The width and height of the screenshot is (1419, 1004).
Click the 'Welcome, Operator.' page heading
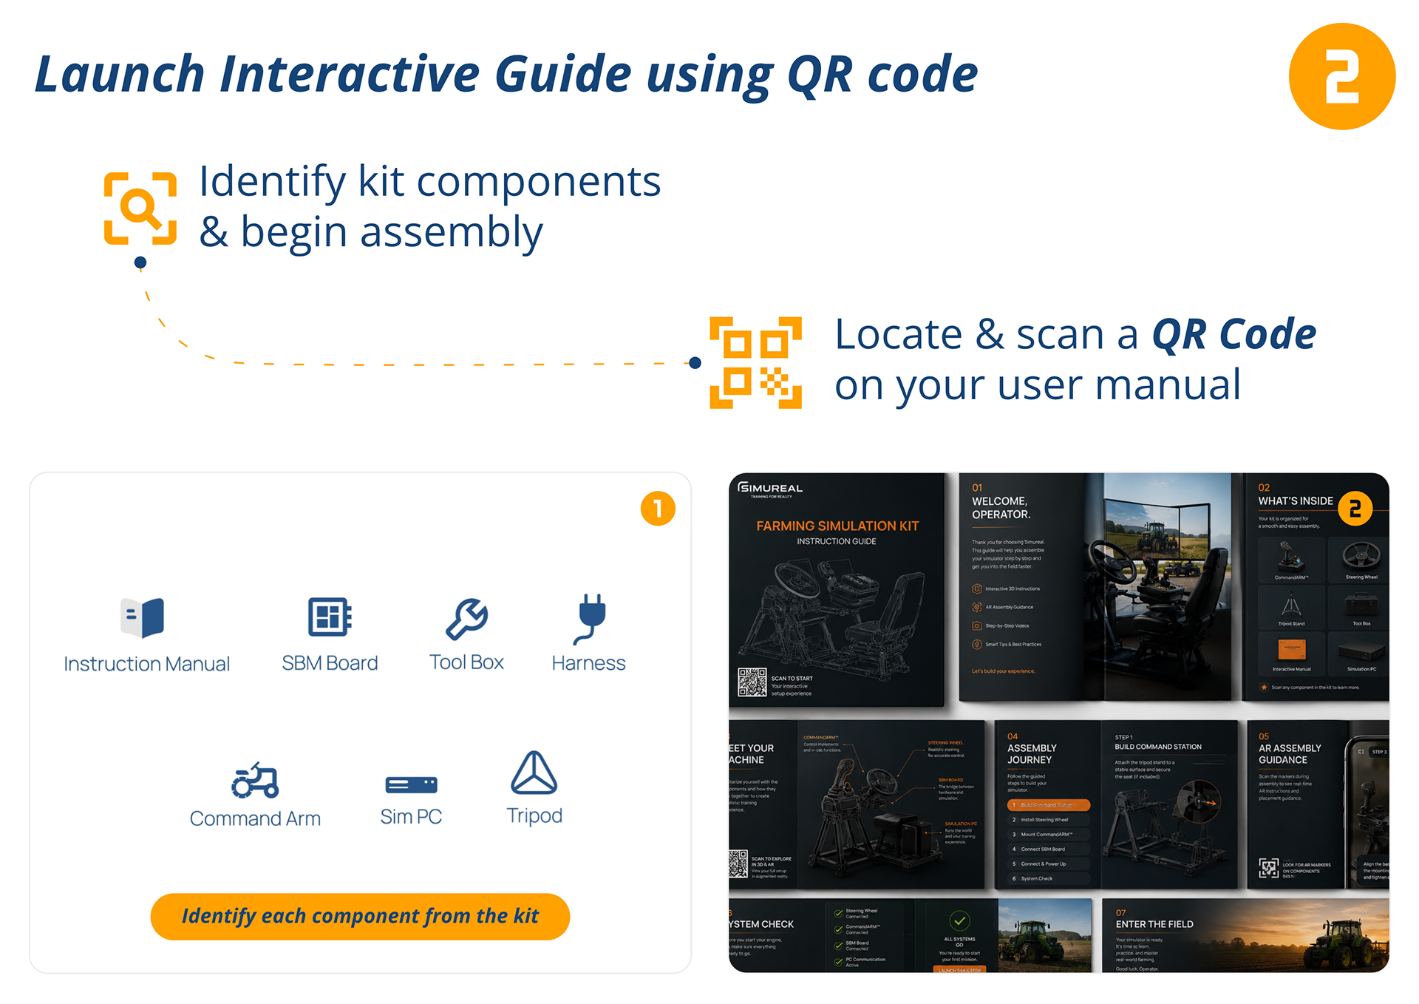[x=1001, y=508]
